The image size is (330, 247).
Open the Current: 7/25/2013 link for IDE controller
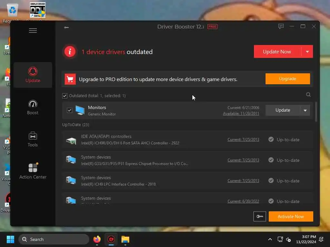pos(243,140)
